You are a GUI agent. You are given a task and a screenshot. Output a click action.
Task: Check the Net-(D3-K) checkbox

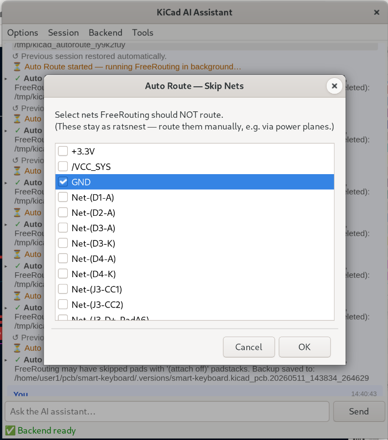[63, 243]
